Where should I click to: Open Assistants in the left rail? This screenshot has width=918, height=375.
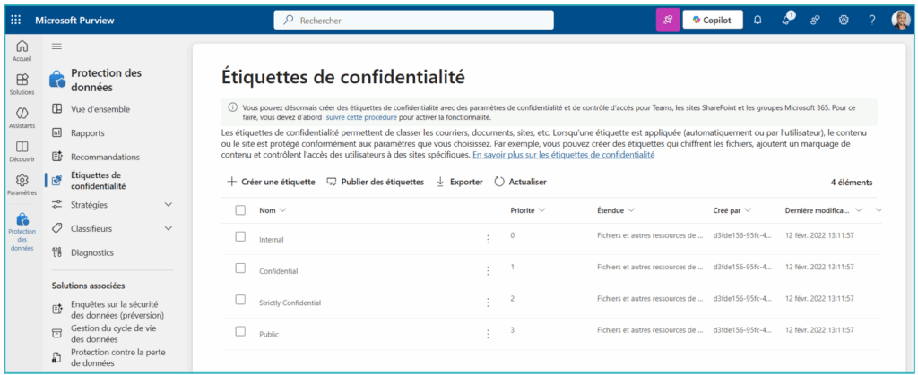pos(22,117)
